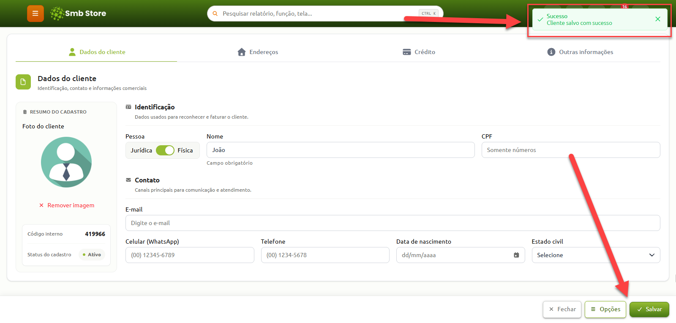Open the Opções button menu

point(605,309)
